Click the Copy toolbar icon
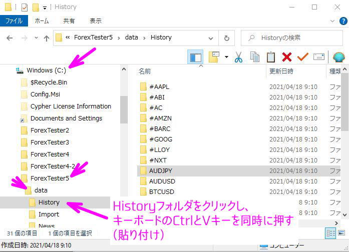The image size is (349, 252). point(255,57)
